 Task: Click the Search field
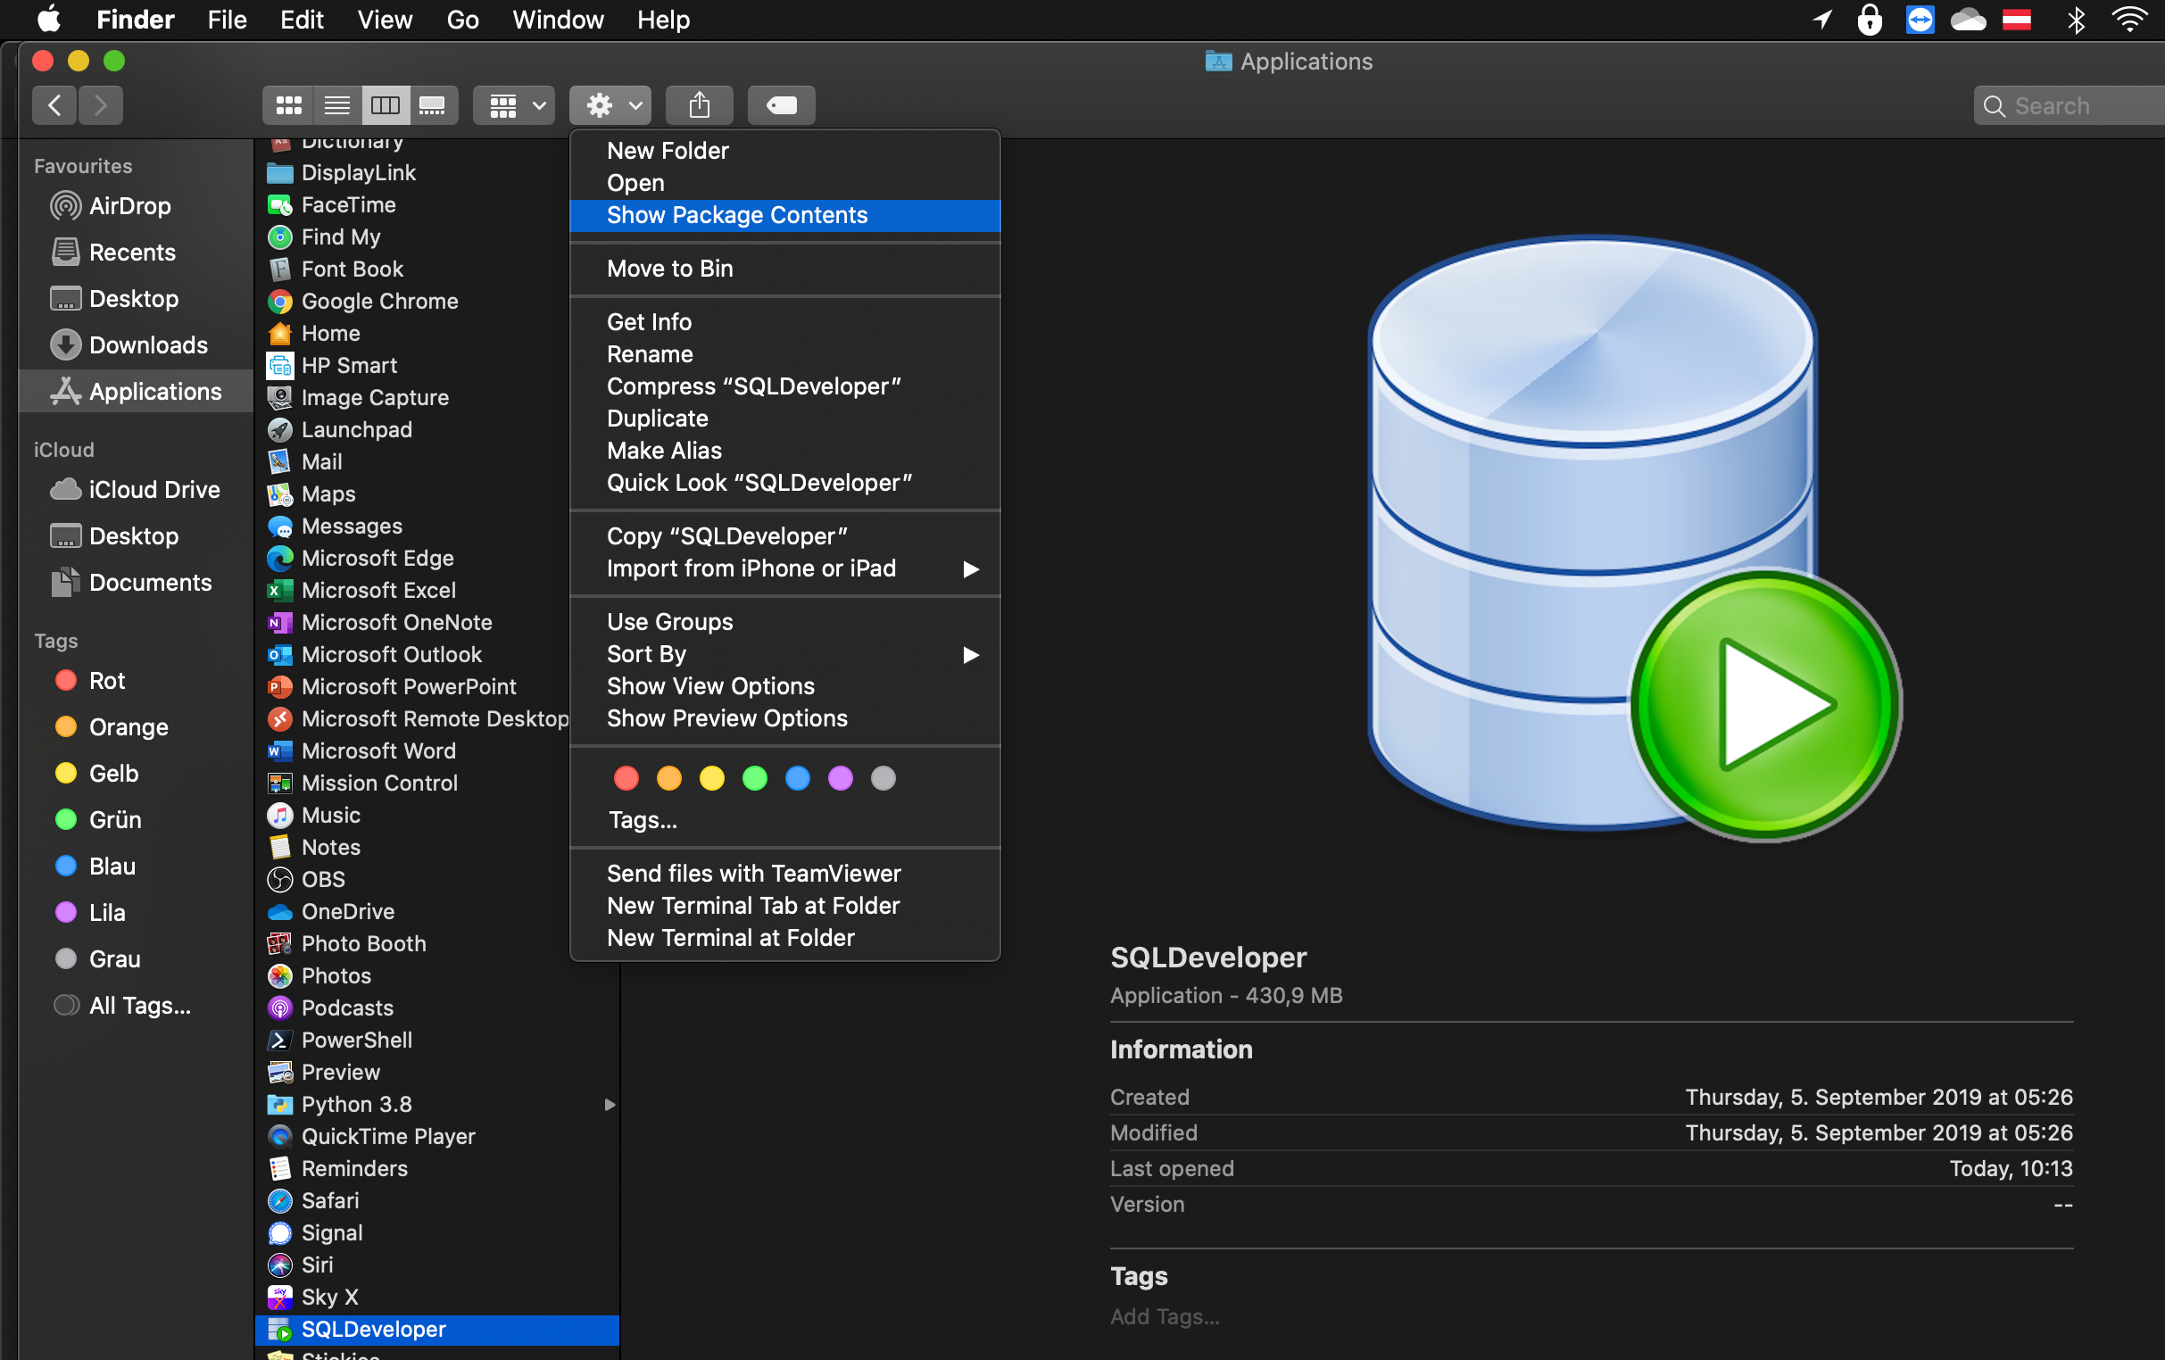click(x=2068, y=105)
